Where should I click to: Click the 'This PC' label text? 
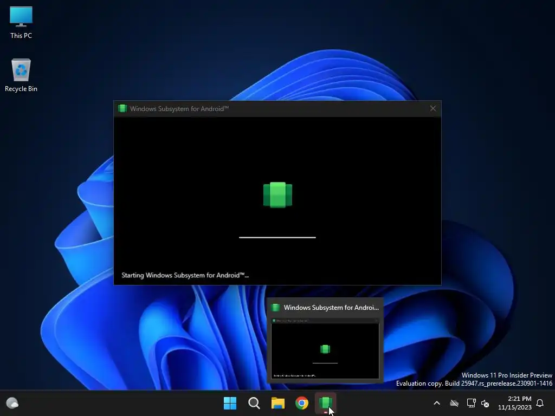pos(21,35)
